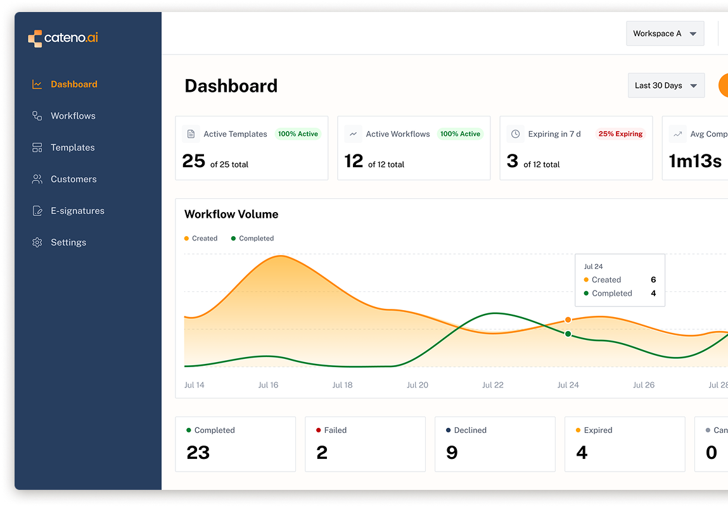Open the Workspace A dropdown
The width and height of the screenshot is (728, 507).
665,34
